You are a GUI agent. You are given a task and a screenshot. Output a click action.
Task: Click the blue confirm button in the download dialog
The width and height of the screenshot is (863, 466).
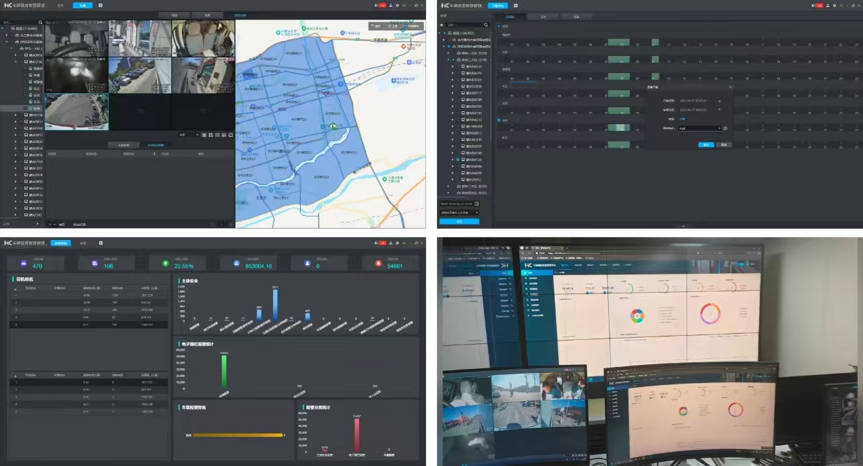(706, 144)
